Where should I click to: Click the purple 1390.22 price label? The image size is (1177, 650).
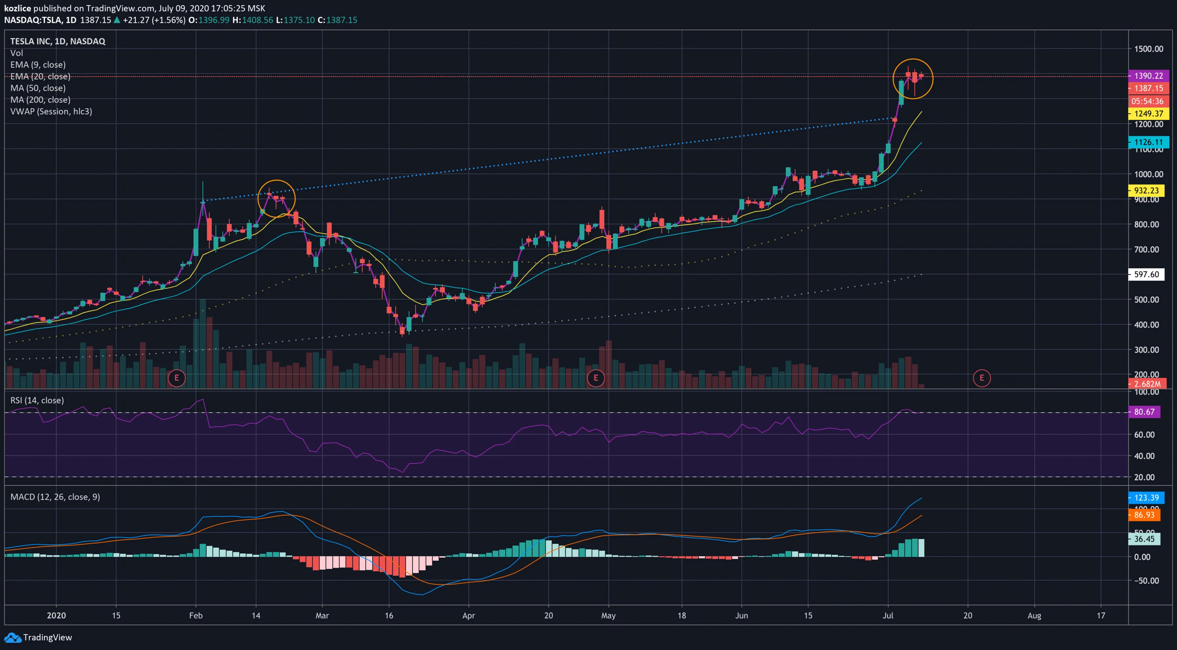pos(1148,76)
